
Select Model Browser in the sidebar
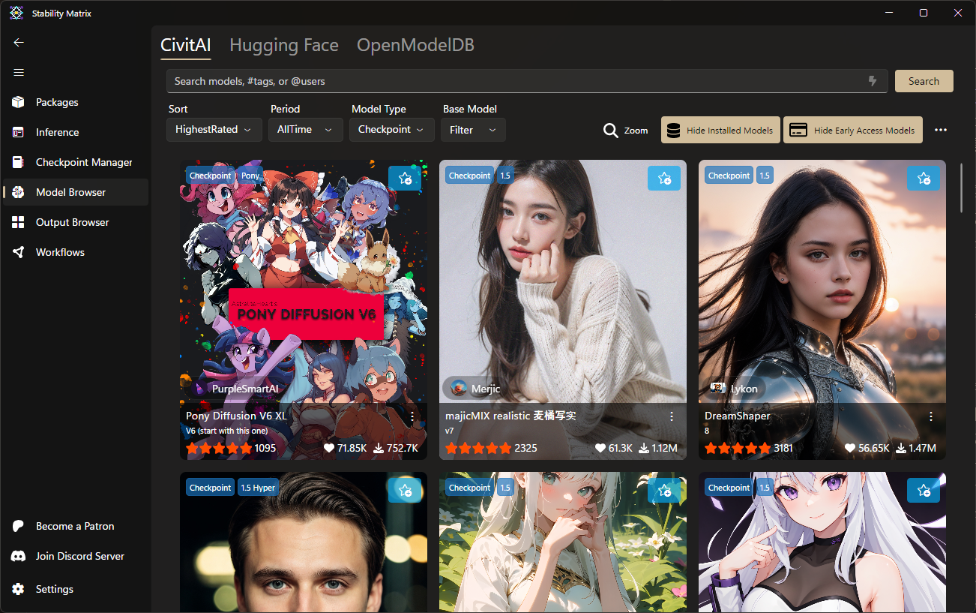[x=75, y=192]
